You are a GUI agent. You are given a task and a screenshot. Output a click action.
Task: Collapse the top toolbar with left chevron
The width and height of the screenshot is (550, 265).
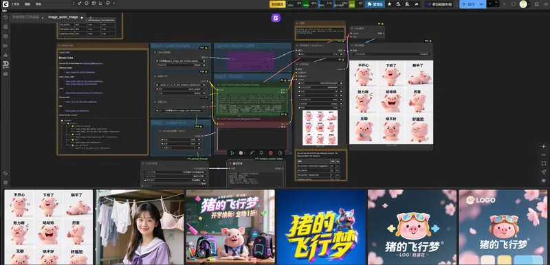114,3
